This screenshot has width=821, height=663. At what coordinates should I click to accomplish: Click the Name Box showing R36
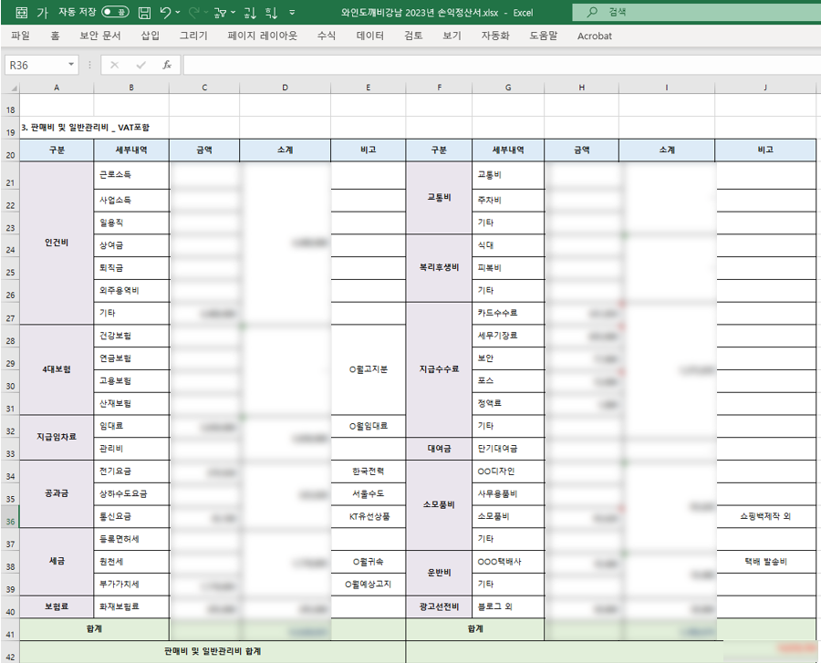click(x=35, y=65)
